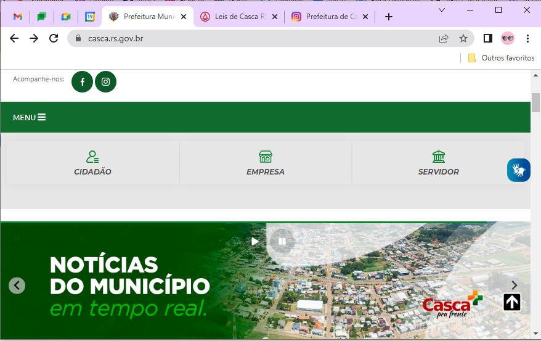Open the tab search dropdown chevron

442,10
